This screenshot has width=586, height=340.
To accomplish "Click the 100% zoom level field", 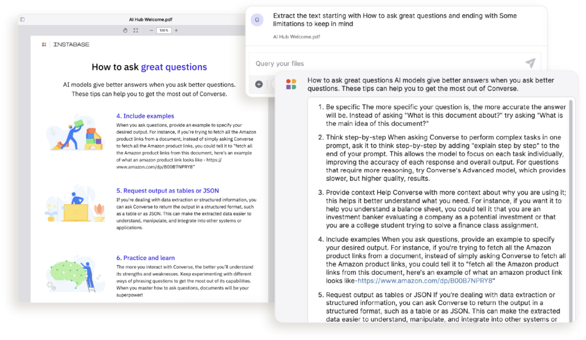I will click(x=164, y=30).
